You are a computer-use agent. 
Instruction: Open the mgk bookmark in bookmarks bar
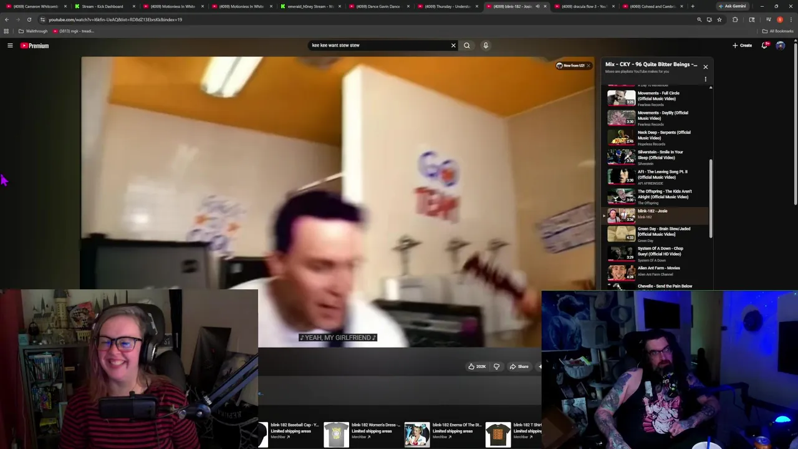tap(74, 31)
